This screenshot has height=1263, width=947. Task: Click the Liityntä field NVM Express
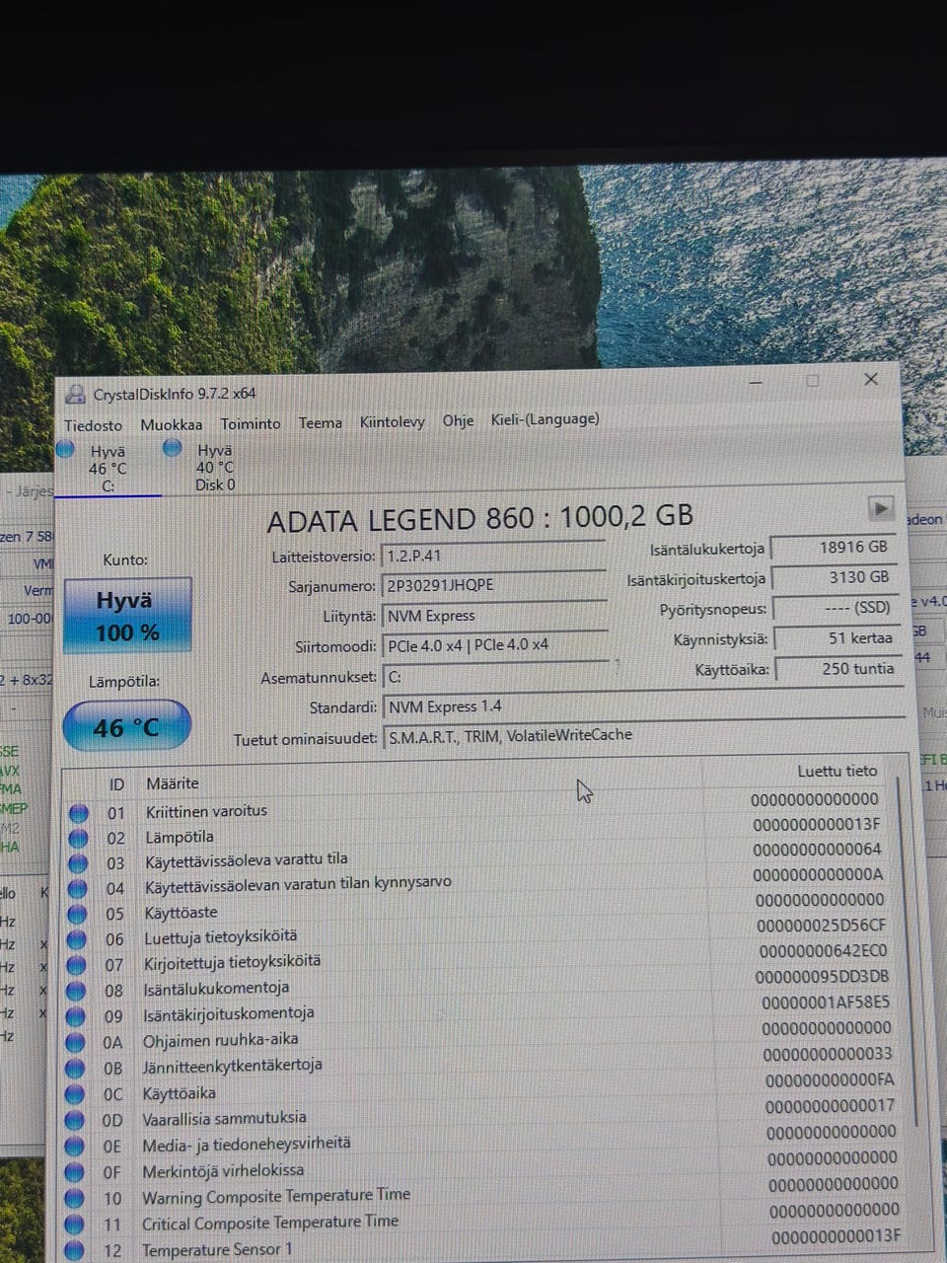point(494,616)
